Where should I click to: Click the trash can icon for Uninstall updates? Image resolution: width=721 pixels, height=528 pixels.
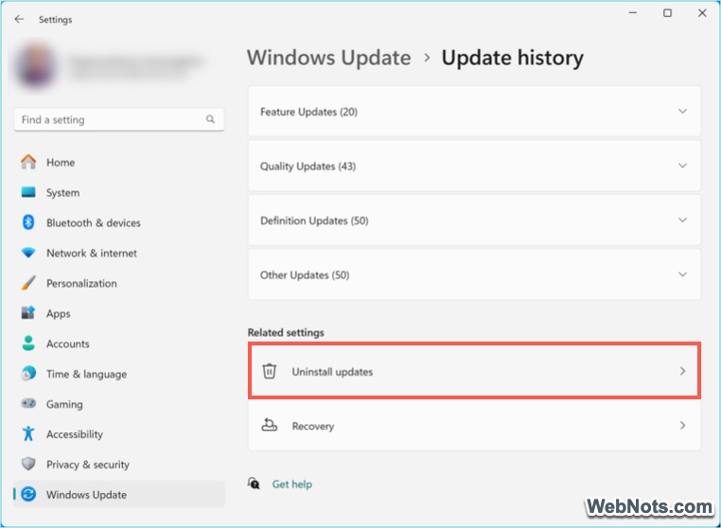coord(269,371)
